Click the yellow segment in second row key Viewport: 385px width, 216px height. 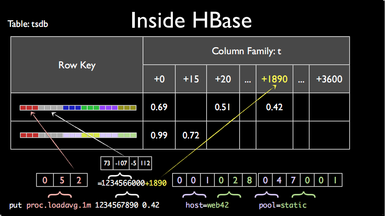90,135
